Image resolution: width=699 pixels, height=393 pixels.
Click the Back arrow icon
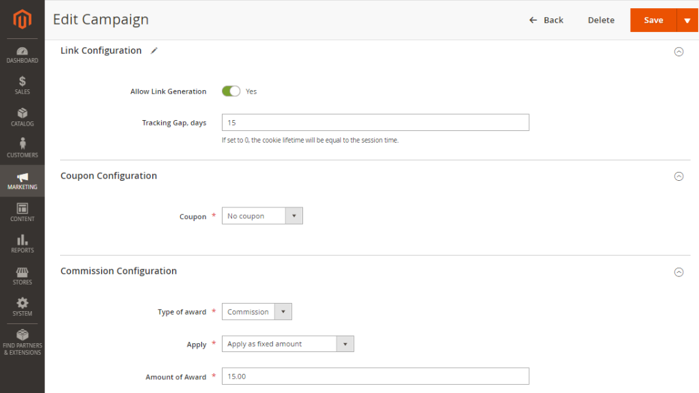coord(532,20)
